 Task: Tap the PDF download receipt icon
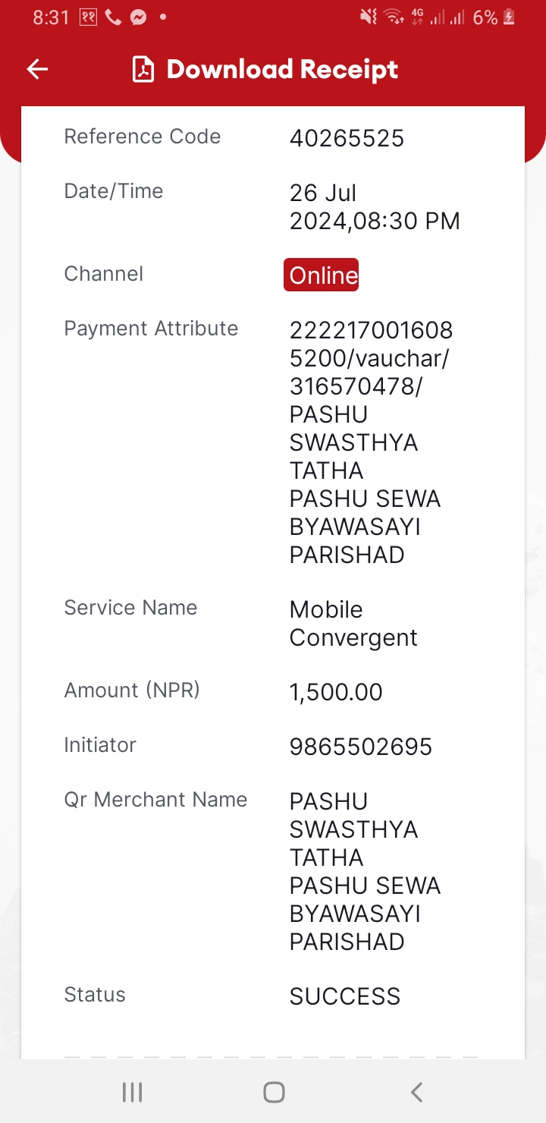coord(143,69)
